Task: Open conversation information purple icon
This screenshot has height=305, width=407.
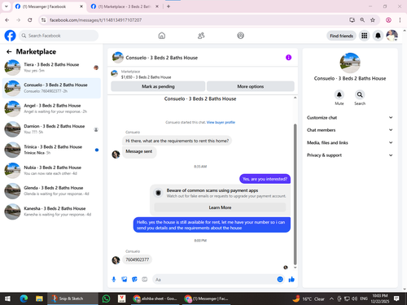Action: pos(288,58)
